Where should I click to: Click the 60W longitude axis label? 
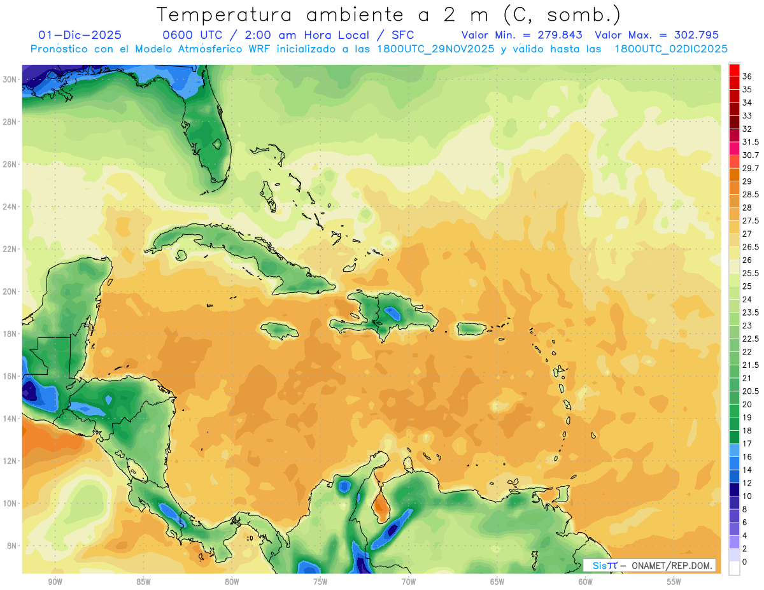click(586, 582)
